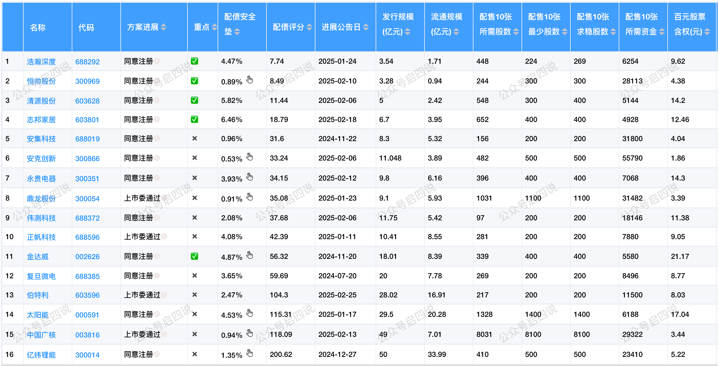Screen dimensions: 719x366
Task: Click hand icon in 永贵电器 row
Action: [249, 177]
